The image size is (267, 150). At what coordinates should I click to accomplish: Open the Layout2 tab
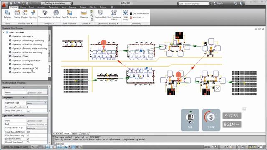tap(84, 133)
